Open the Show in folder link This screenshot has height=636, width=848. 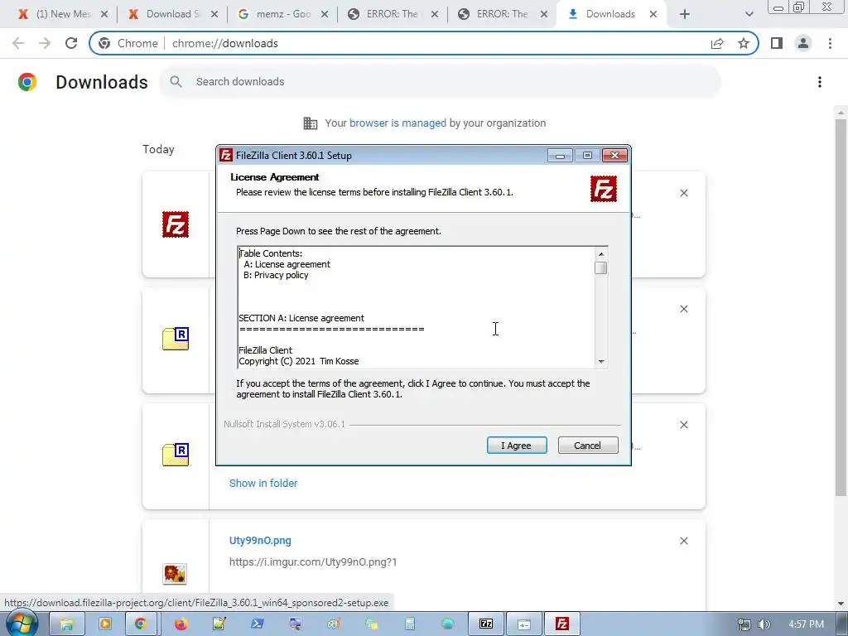click(x=263, y=483)
